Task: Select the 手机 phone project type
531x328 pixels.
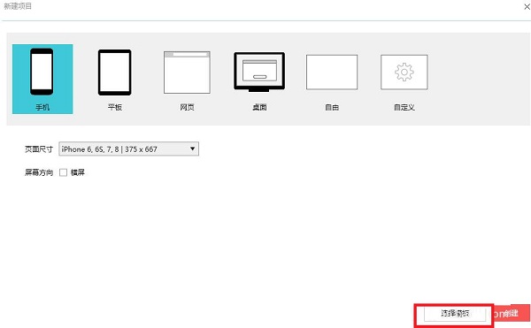Action: point(42,79)
